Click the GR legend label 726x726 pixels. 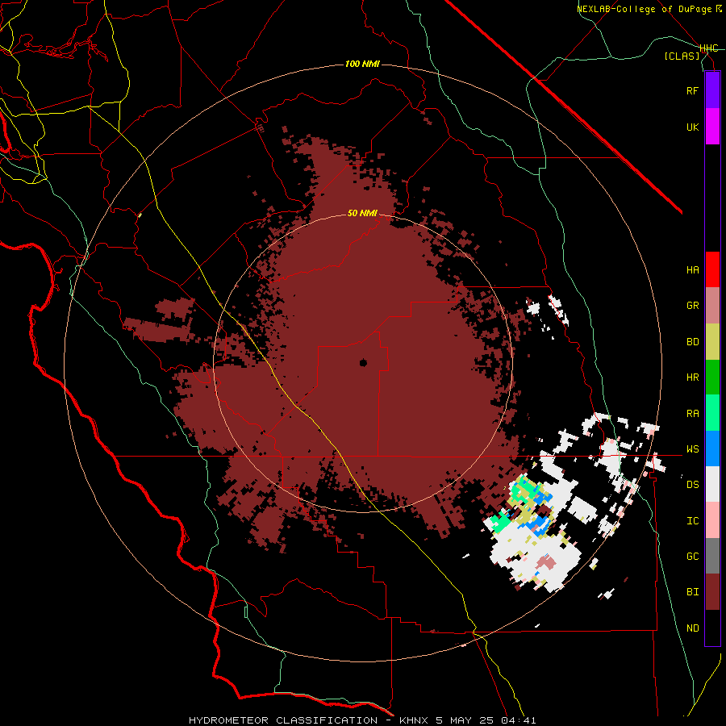(692, 306)
